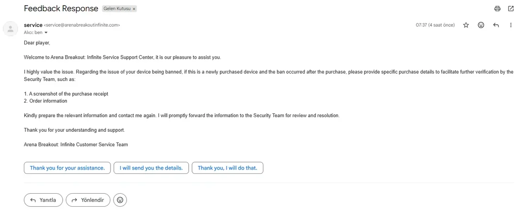Open the emoji picker next to Yönlendir
This screenshot has height=216, width=524.
pos(120,200)
